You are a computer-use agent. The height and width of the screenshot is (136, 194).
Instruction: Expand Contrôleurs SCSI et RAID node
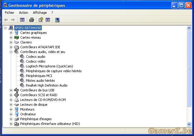point(11,95)
